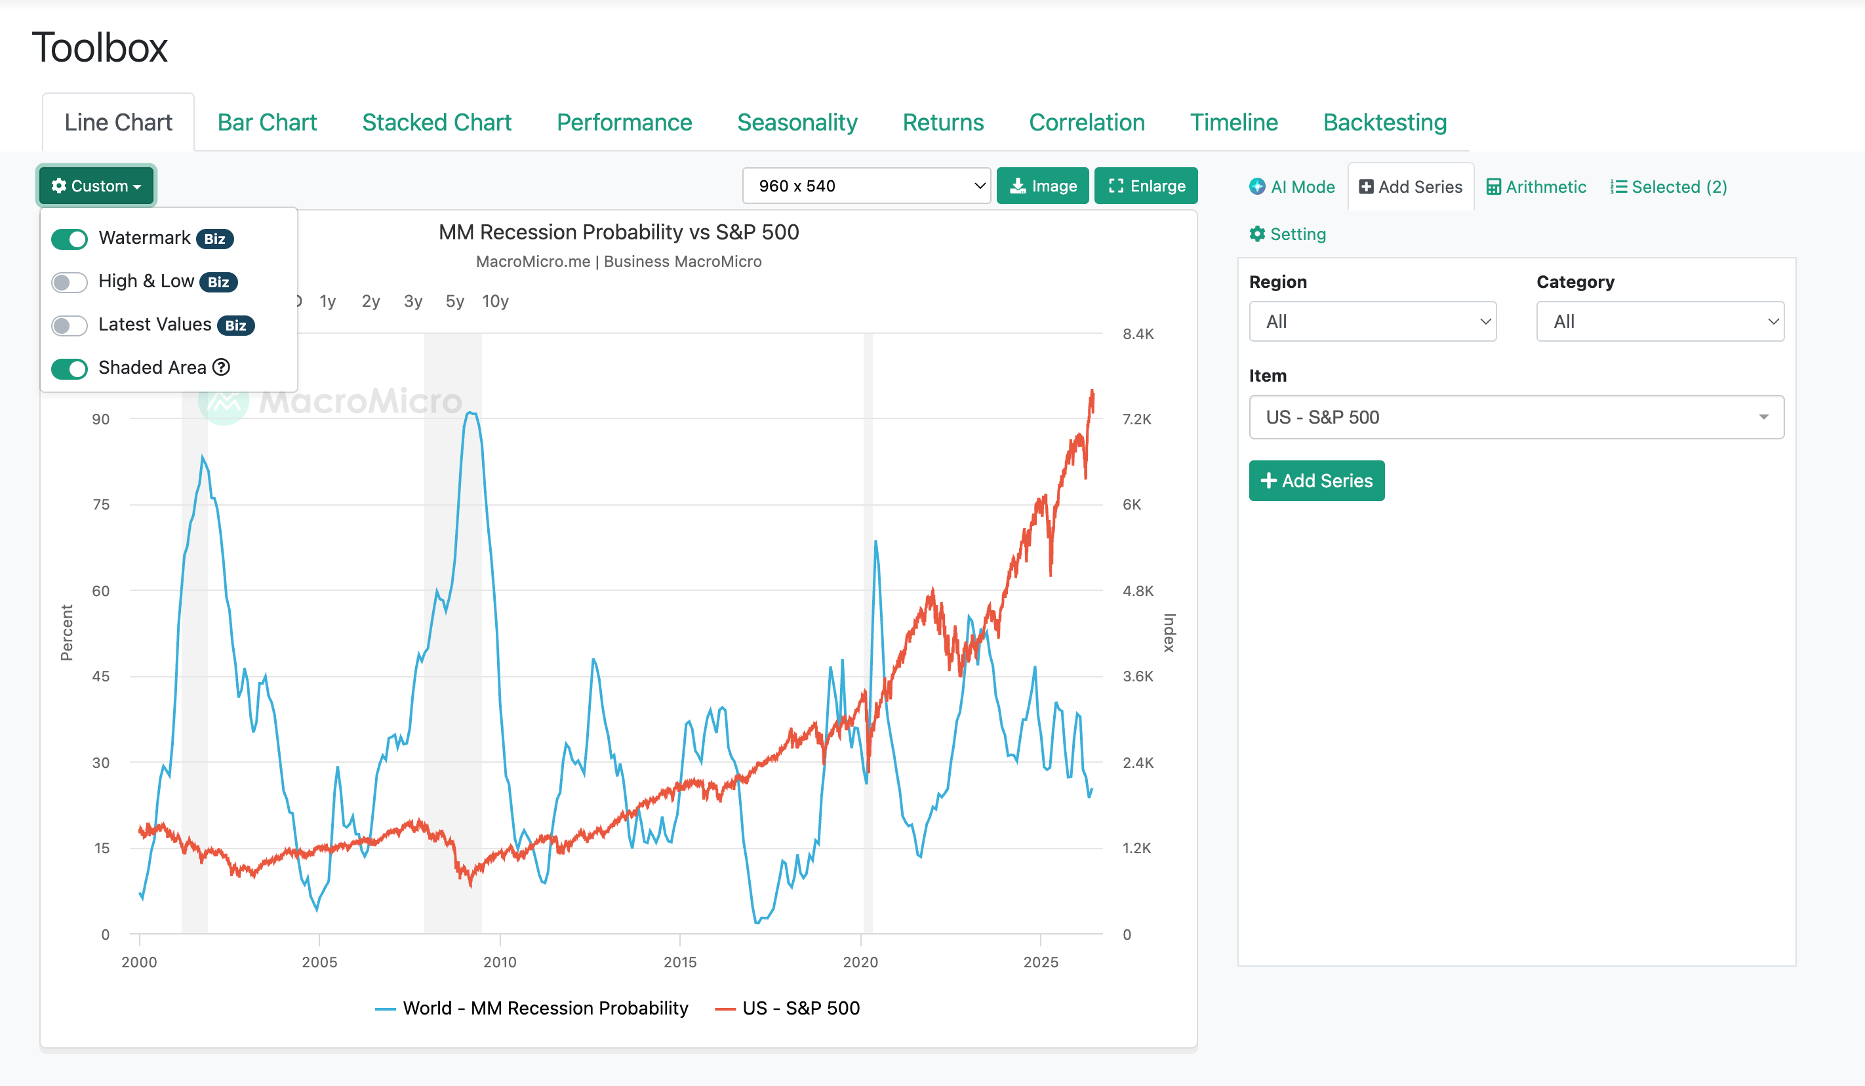
Task: Set chart range to 10y
Action: (x=495, y=301)
